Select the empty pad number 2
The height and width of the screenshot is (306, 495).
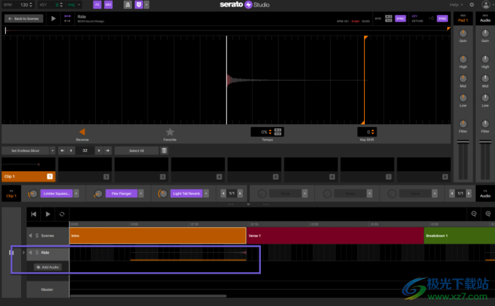click(85, 170)
